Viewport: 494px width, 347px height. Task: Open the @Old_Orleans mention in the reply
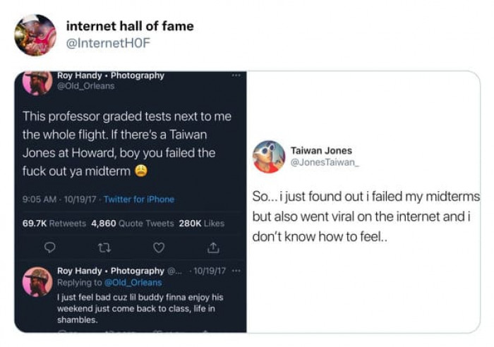[x=133, y=283]
